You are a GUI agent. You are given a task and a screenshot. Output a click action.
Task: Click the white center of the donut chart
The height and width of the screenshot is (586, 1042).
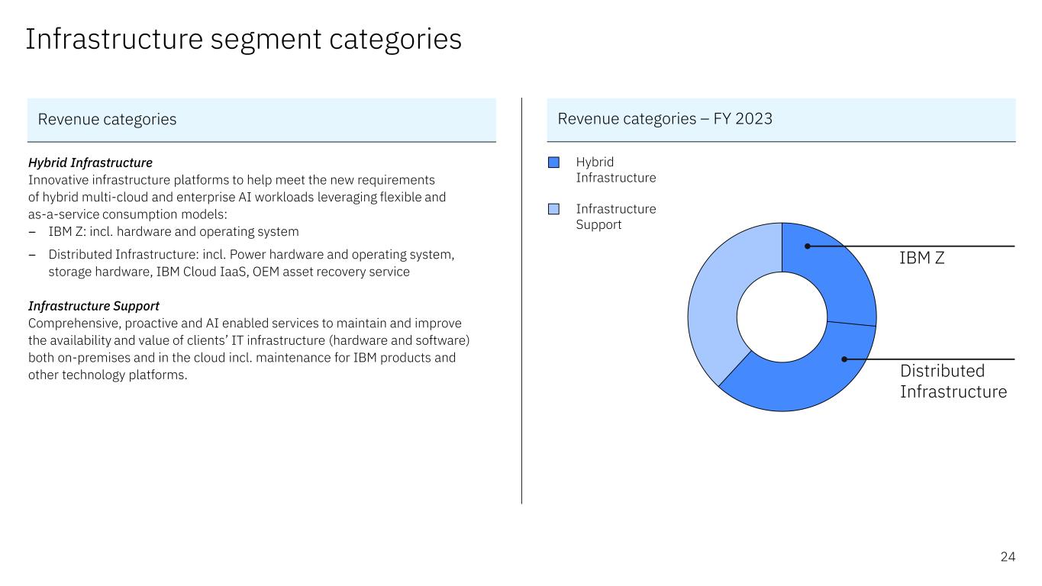tap(782, 317)
